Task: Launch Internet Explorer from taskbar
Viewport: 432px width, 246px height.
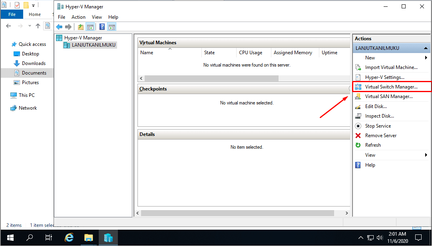Action: coord(69,238)
